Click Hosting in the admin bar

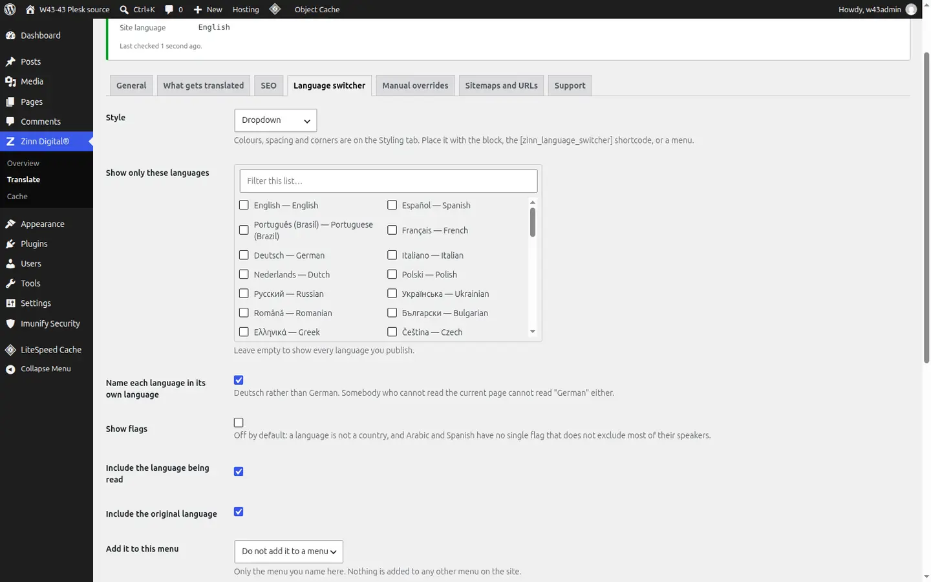[x=246, y=9]
